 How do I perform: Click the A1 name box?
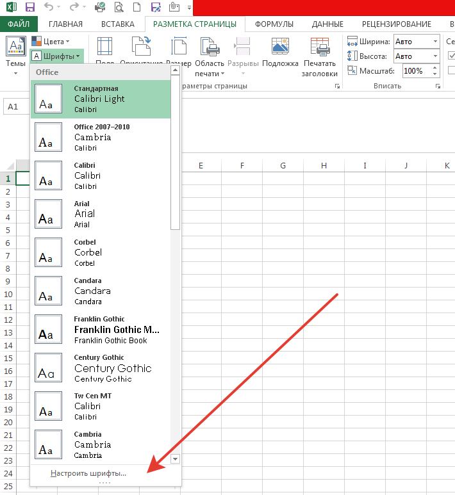(x=16, y=107)
